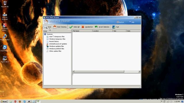Select the Summary tree node
This screenshot has height=103, width=184.
point(50,34)
